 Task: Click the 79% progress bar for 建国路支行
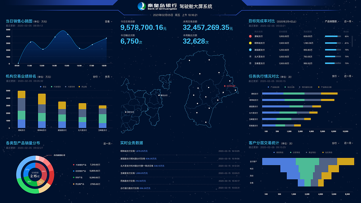click(x=333, y=50)
